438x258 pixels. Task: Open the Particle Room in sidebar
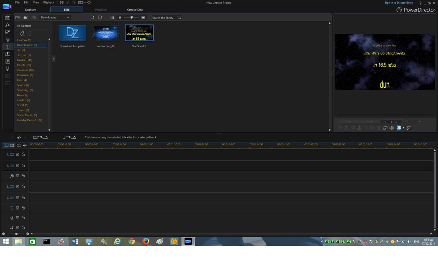click(x=8, y=40)
